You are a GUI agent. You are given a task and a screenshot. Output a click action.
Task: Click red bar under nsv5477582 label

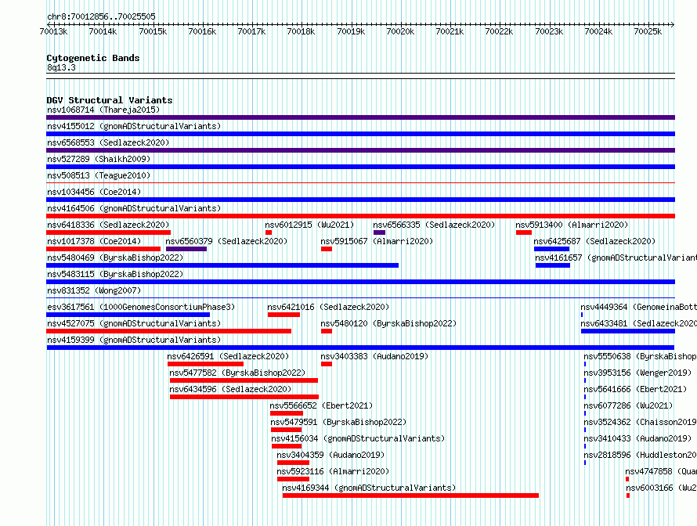[244, 380]
